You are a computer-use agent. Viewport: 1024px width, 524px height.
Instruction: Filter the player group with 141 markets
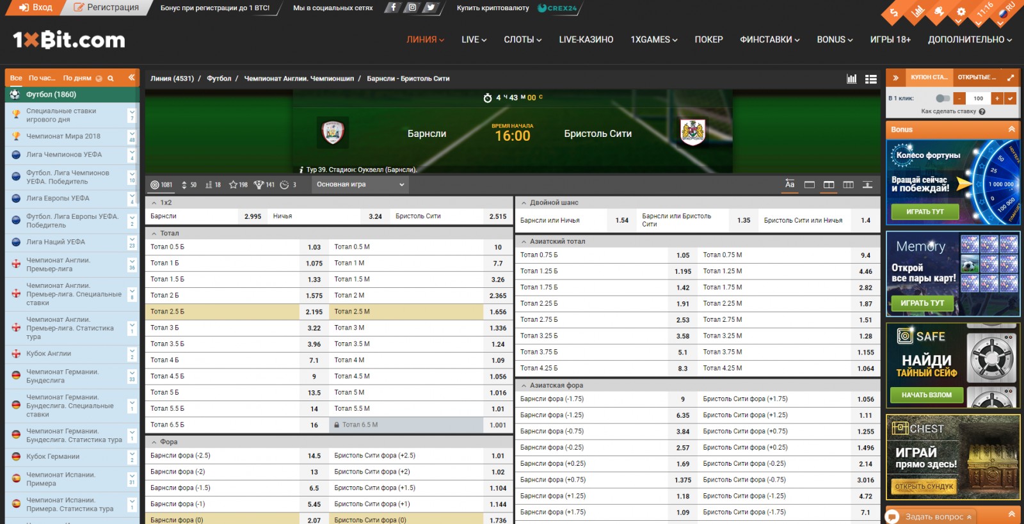264,184
